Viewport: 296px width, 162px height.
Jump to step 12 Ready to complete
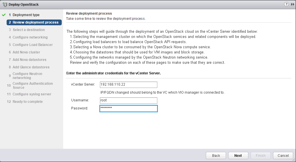[x=28, y=102]
